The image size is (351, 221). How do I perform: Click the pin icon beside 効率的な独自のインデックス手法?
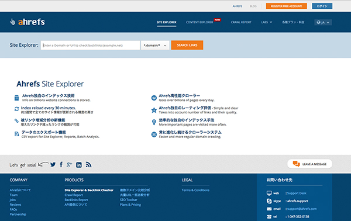tap(154, 122)
